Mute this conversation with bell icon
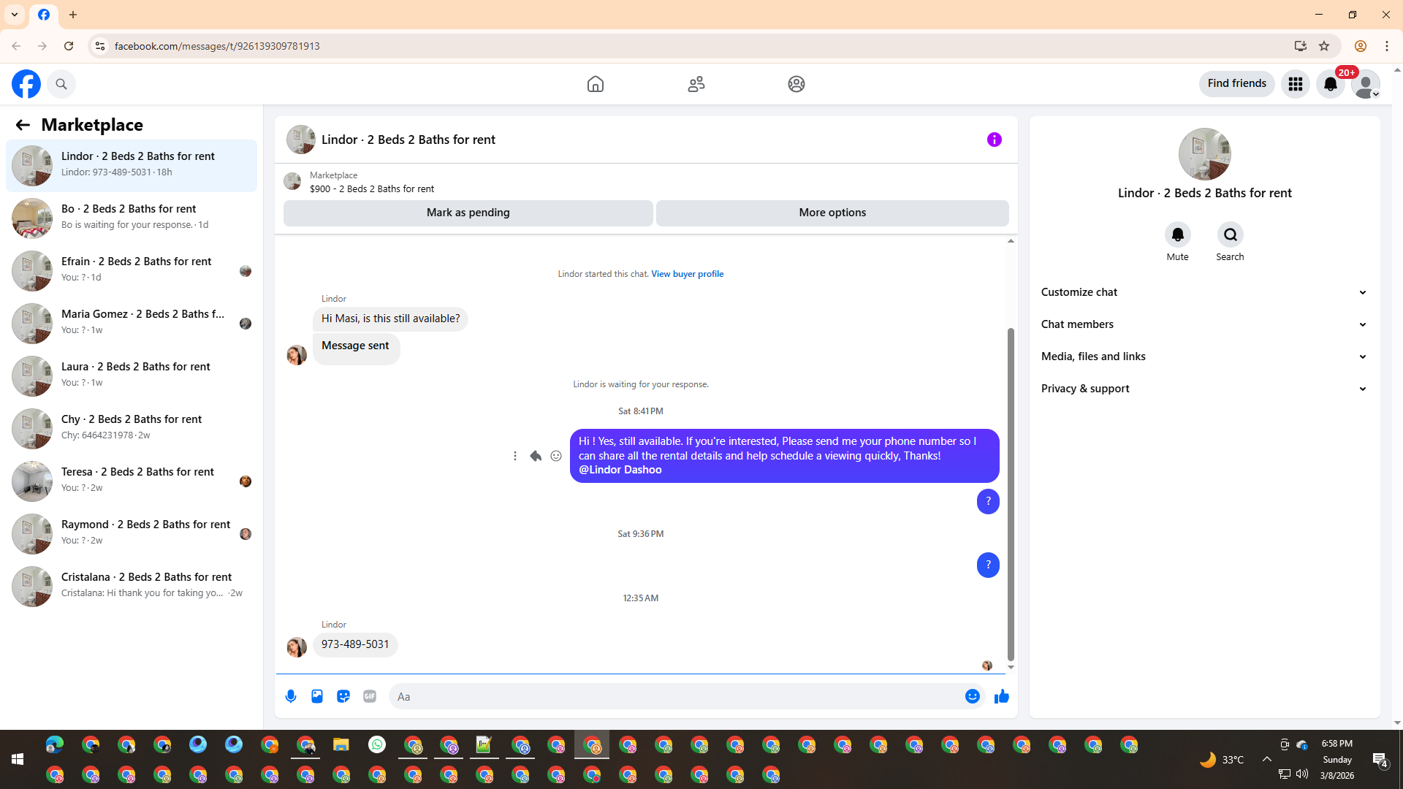This screenshot has width=1403, height=789. pyautogui.click(x=1177, y=235)
